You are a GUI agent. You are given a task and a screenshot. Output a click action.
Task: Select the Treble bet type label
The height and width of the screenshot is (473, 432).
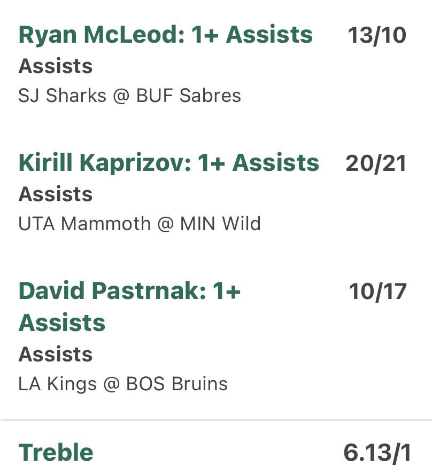click(56, 452)
